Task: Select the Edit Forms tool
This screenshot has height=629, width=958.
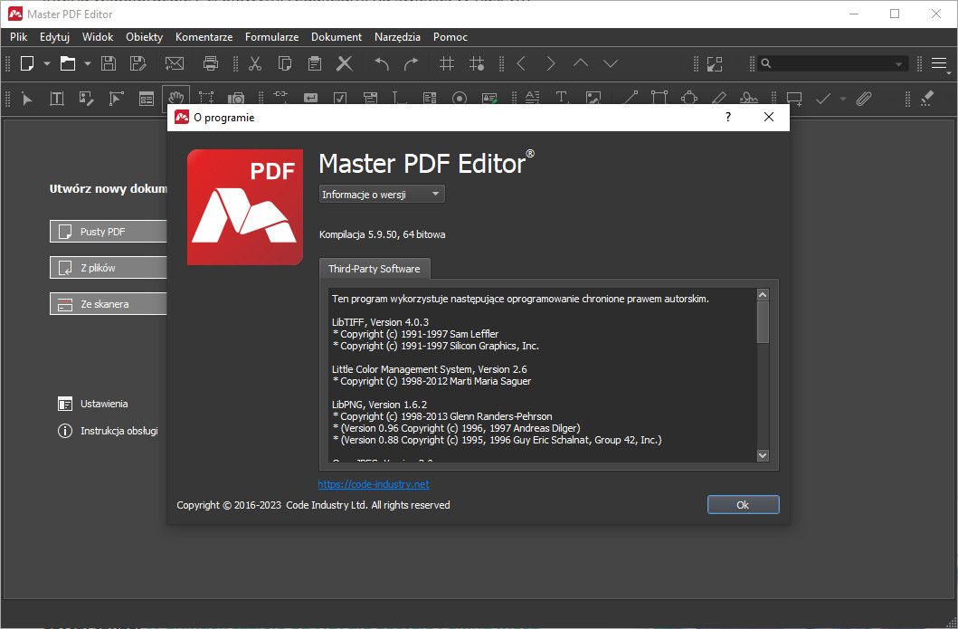Action: (x=146, y=99)
